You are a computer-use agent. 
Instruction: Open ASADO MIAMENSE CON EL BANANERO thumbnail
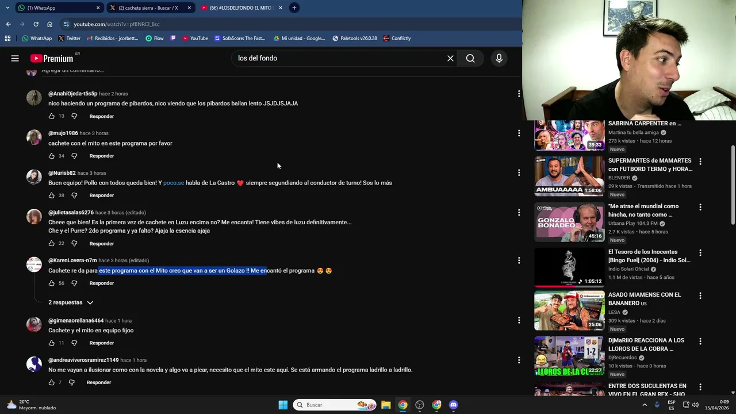569,310
